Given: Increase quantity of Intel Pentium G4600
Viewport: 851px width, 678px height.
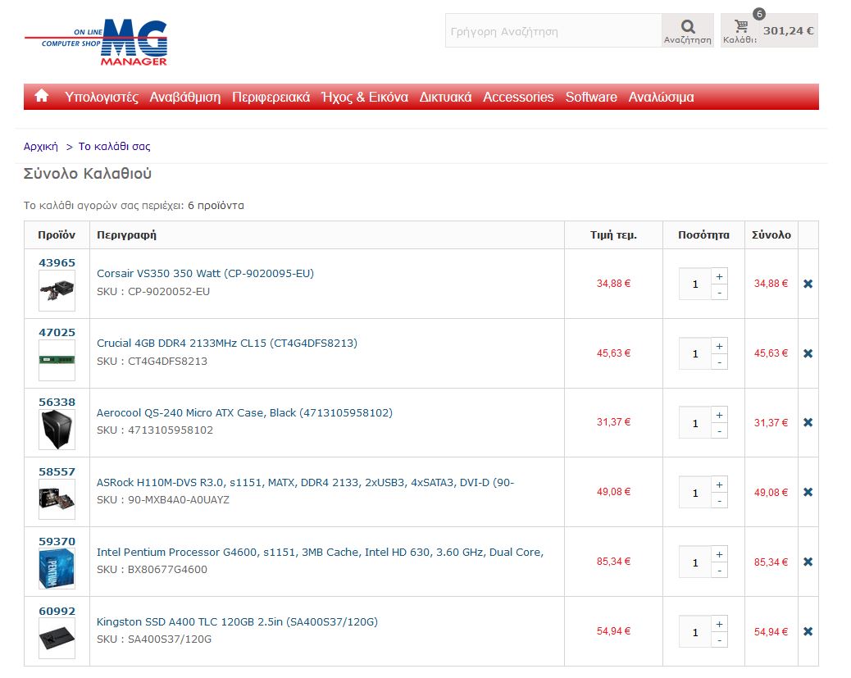Looking at the screenshot, I should tap(719, 554).
